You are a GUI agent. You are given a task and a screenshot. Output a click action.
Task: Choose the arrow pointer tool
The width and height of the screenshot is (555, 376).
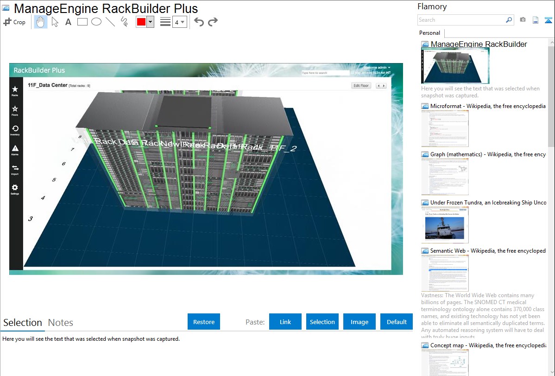pos(55,22)
